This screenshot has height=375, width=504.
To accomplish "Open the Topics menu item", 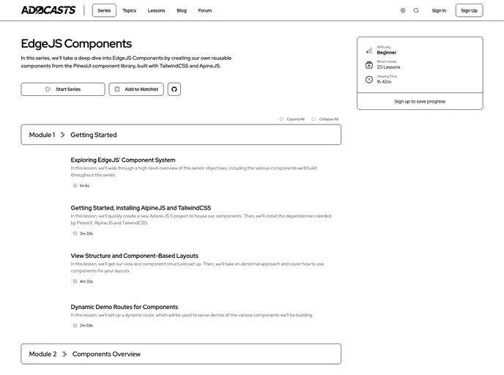I will point(129,10).
